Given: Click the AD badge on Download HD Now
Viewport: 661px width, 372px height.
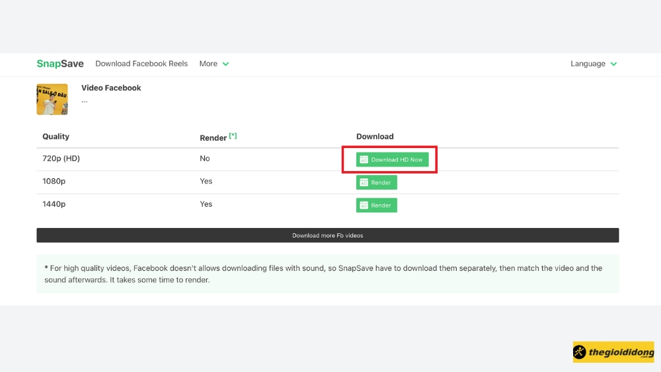Looking at the screenshot, I should [364, 160].
